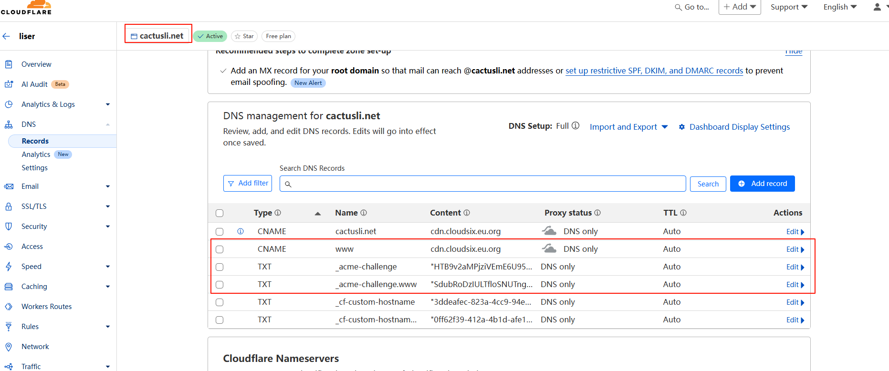
Task: Click the Go to... search box
Action: [x=692, y=7]
